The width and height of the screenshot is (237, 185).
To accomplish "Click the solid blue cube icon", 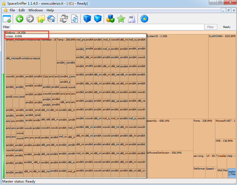I will point(87,19).
